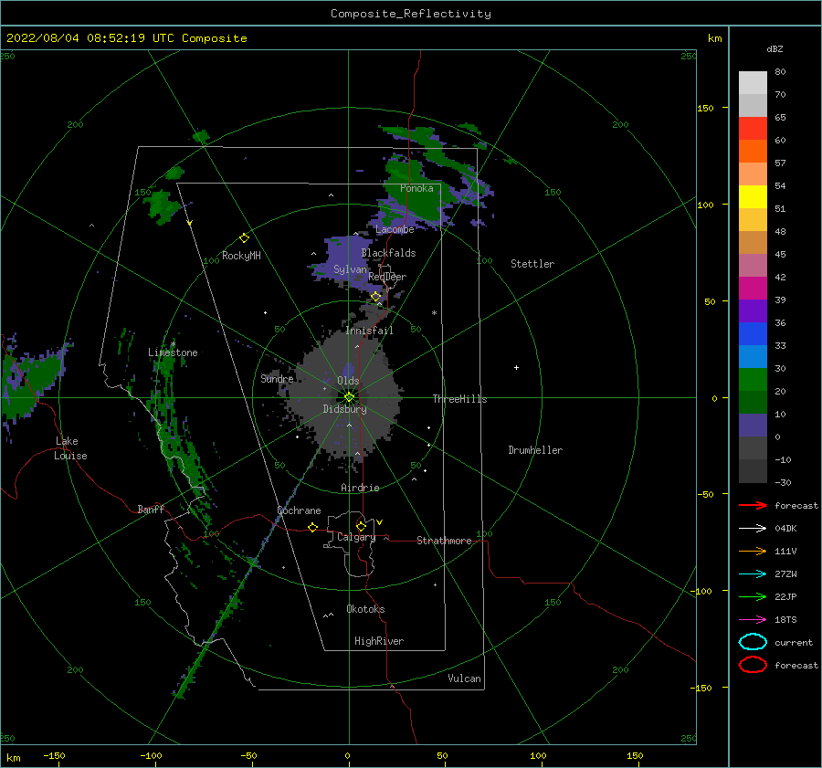Click the 54 dBZ yellow color swatch
This screenshot has width=822, height=768.
click(x=753, y=196)
